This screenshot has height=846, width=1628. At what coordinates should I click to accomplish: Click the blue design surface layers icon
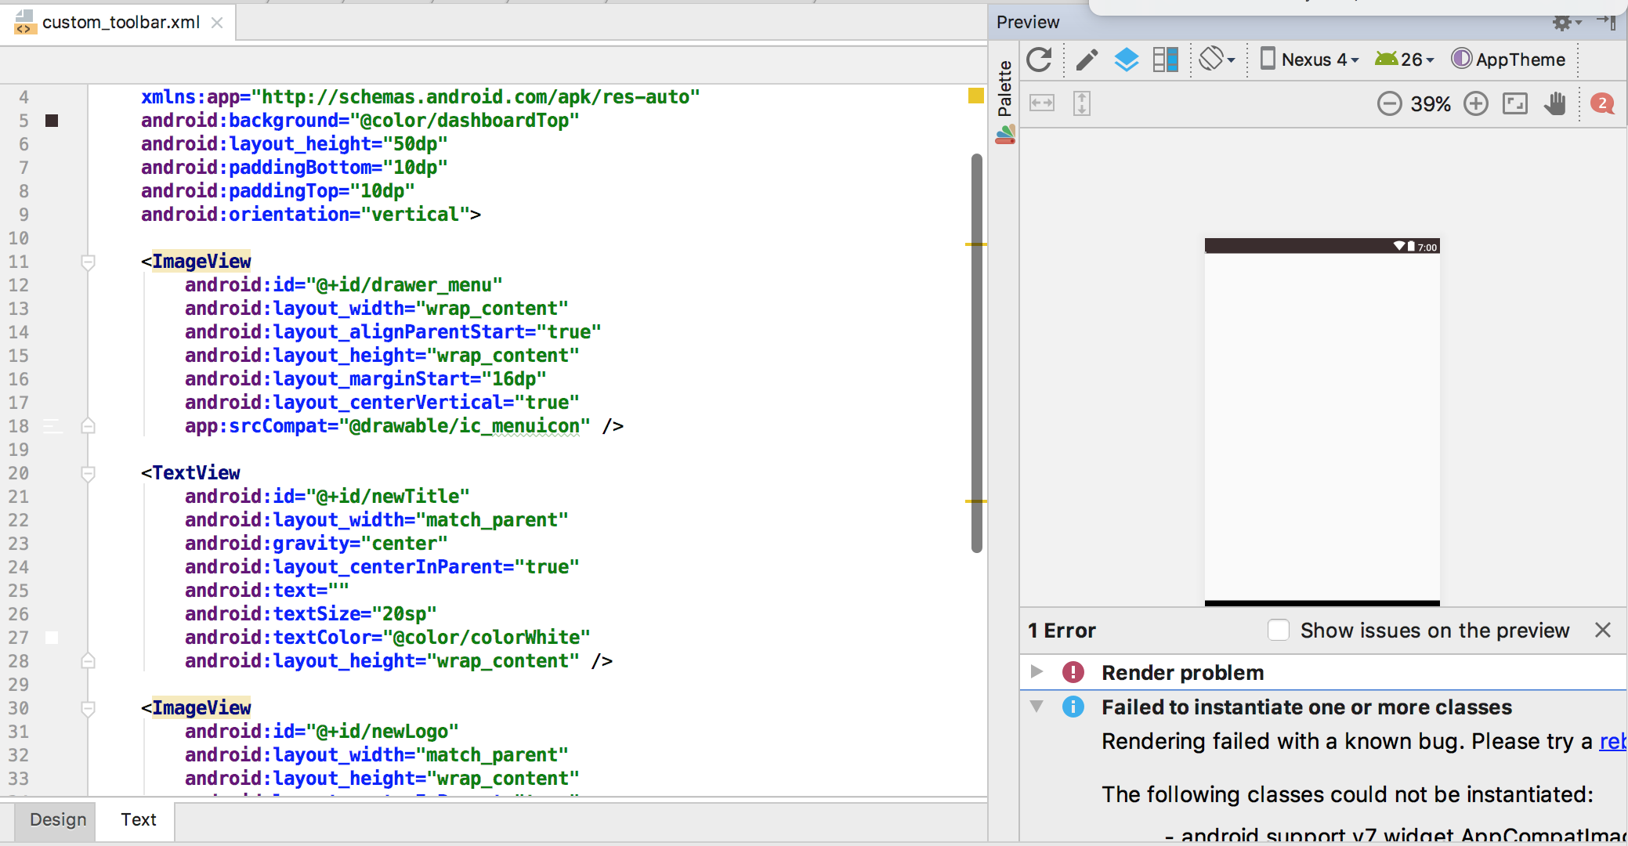[x=1127, y=60]
